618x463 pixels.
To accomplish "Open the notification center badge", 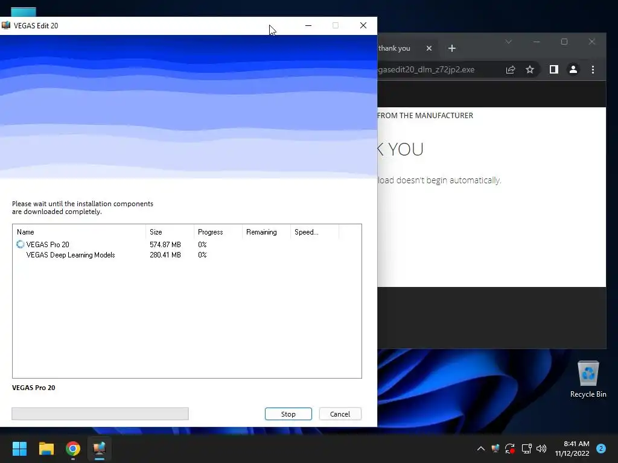I will pos(601,449).
